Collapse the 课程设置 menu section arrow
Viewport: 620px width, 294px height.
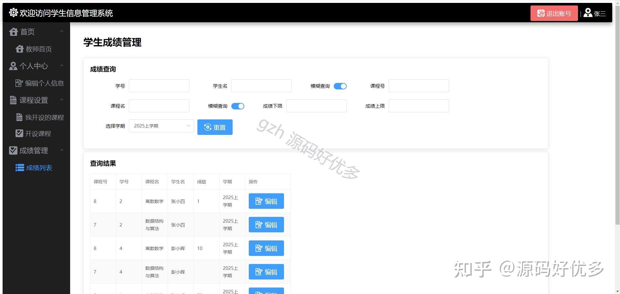coord(62,100)
